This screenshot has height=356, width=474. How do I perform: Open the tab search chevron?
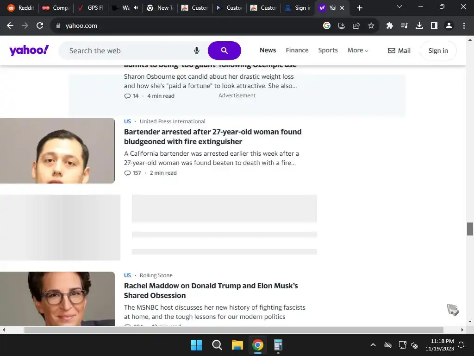[399, 6]
